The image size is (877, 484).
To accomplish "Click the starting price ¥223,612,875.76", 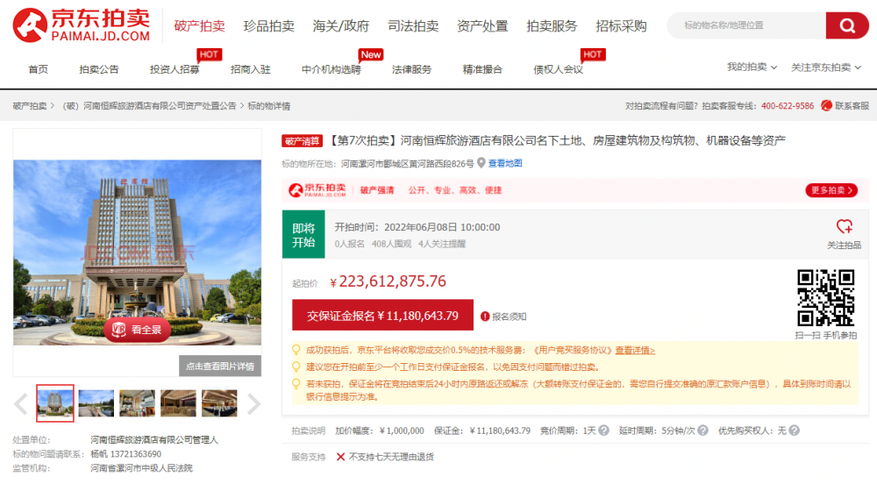I will coord(389,281).
